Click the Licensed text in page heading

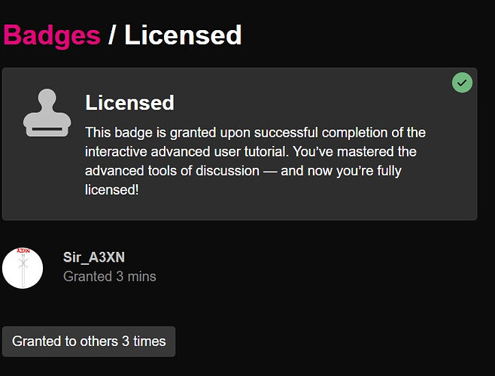pyautogui.click(x=183, y=35)
